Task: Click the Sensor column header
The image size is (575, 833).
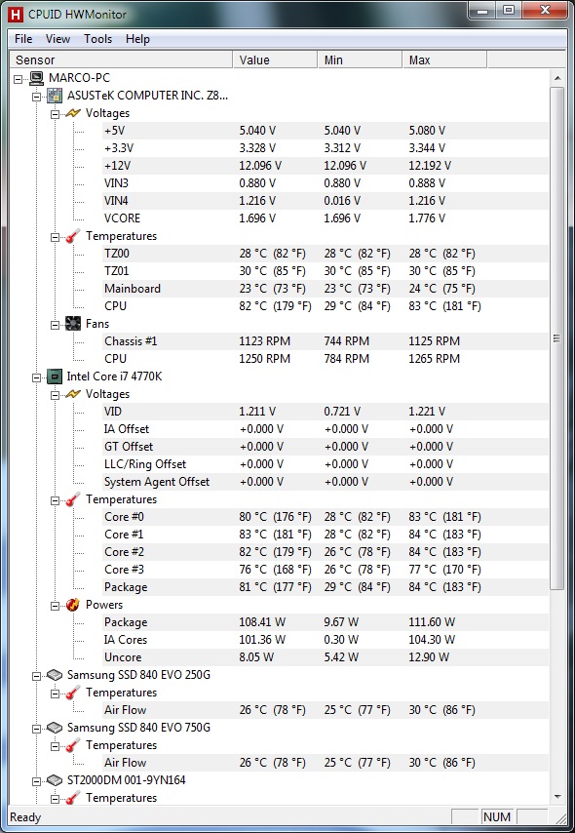Action: (121, 60)
